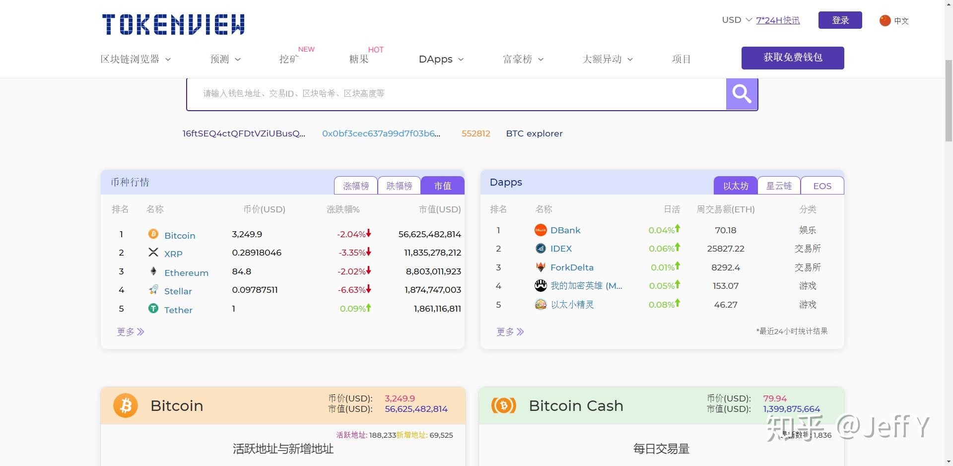Open the Tether link in market table
This screenshot has height=466, width=953.
(178, 310)
